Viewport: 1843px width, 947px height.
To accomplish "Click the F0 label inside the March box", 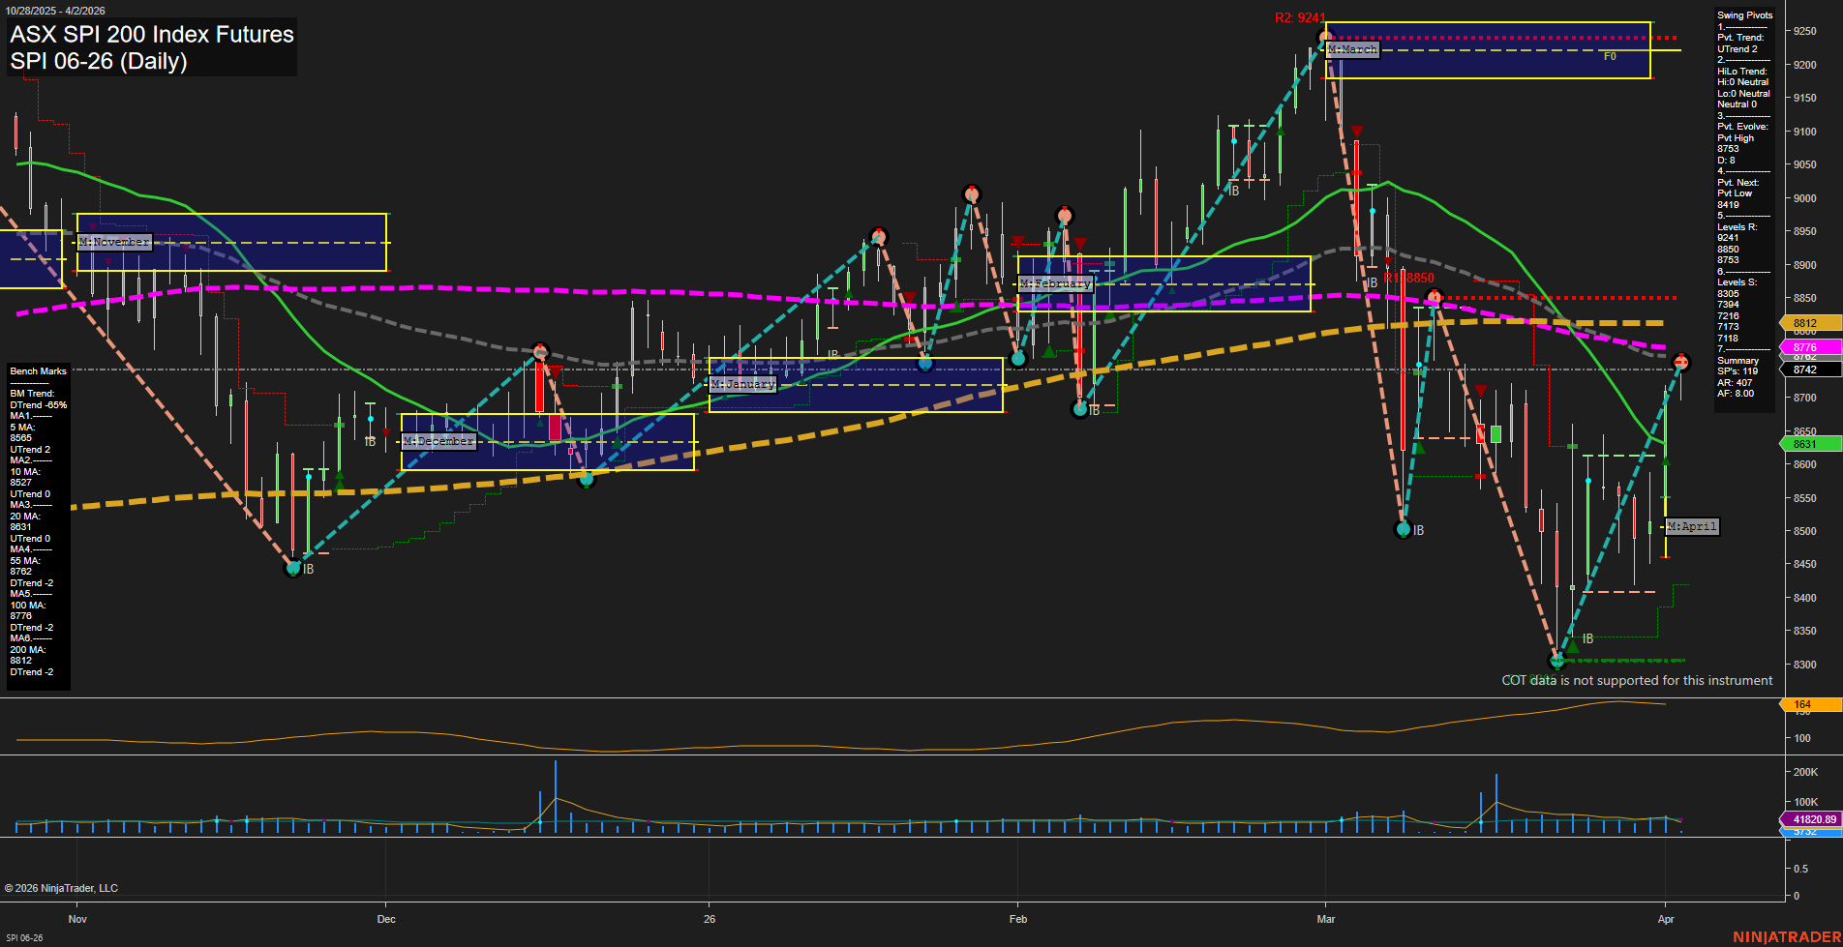I will tap(1608, 56).
